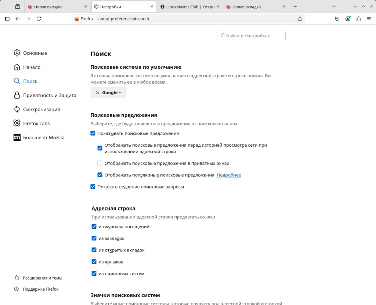Image resolution: width=376 pixels, height=305 pixels.
Task: Open the hamburger application menu
Action: (x=369, y=19)
